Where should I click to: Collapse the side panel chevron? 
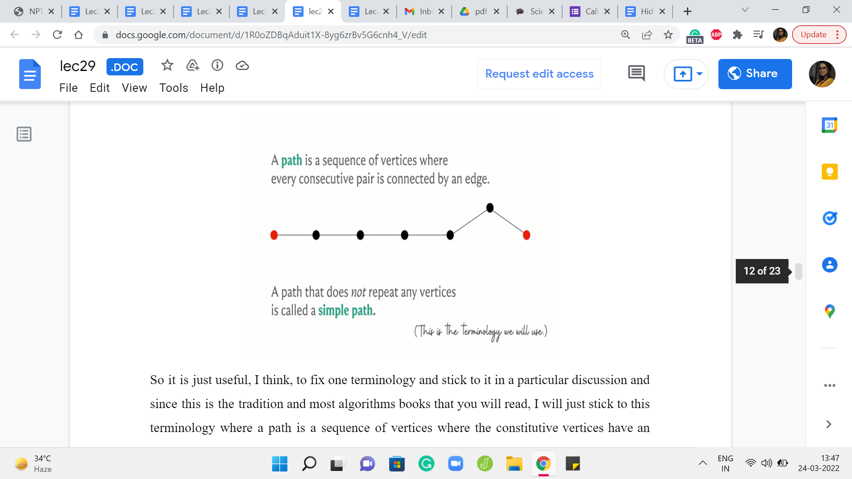tap(828, 424)
